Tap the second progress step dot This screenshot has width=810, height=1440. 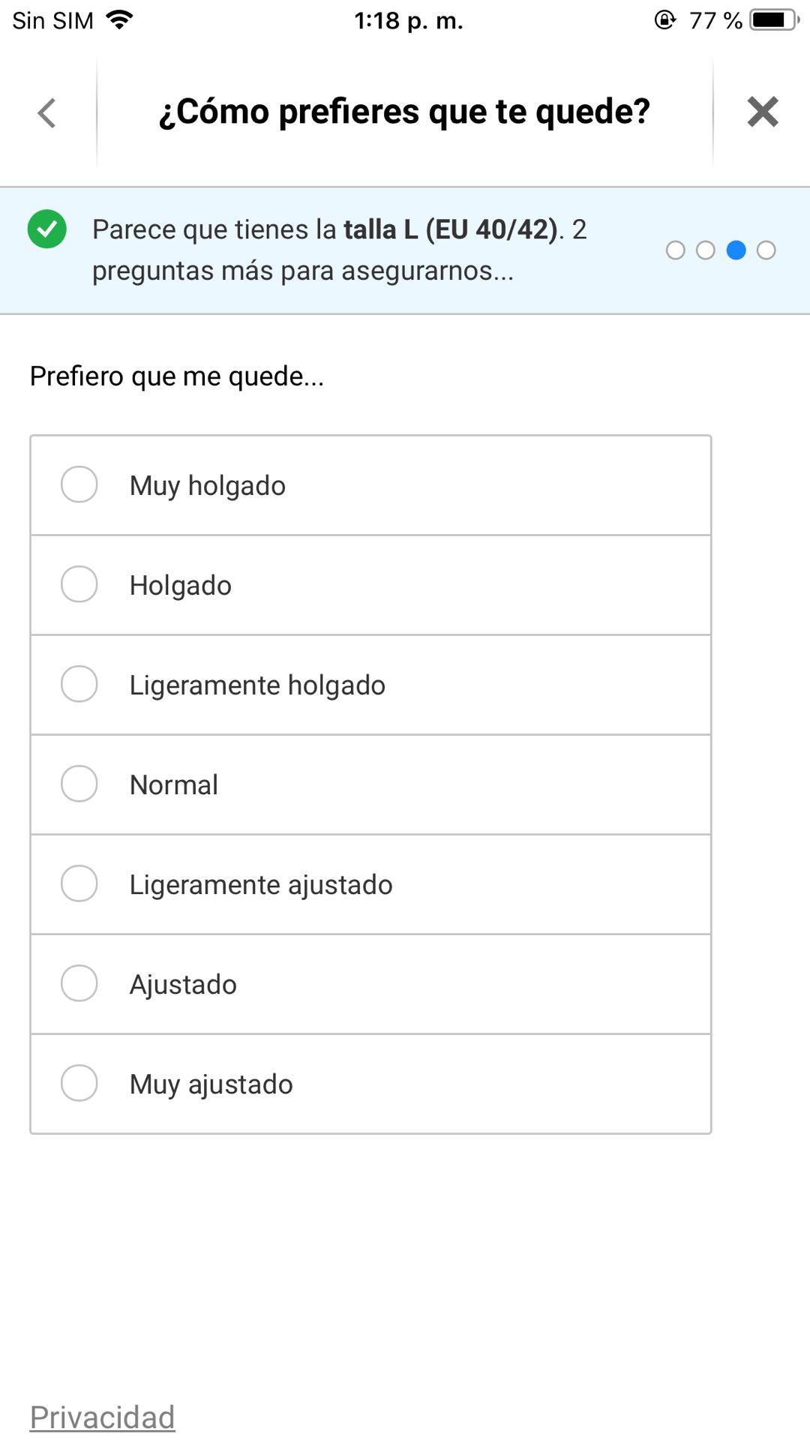(706, 250)
